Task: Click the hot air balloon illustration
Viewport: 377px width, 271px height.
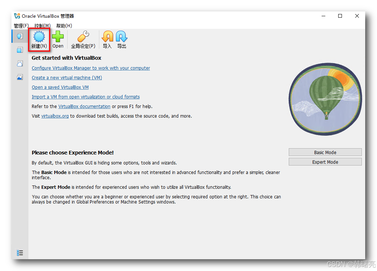Action: (325, 99)
